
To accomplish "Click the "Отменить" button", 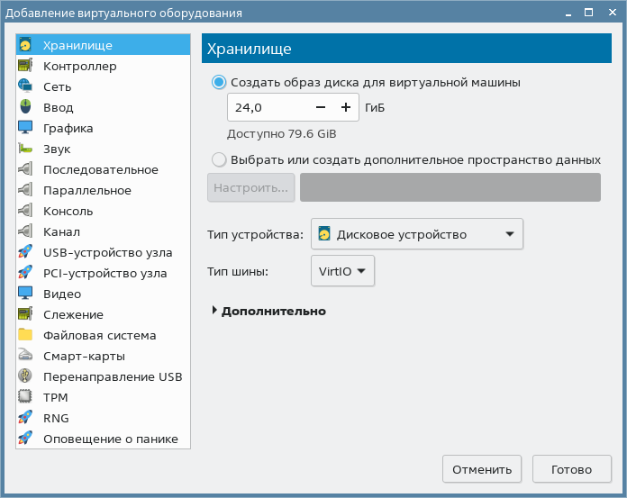I will [482, 469].
